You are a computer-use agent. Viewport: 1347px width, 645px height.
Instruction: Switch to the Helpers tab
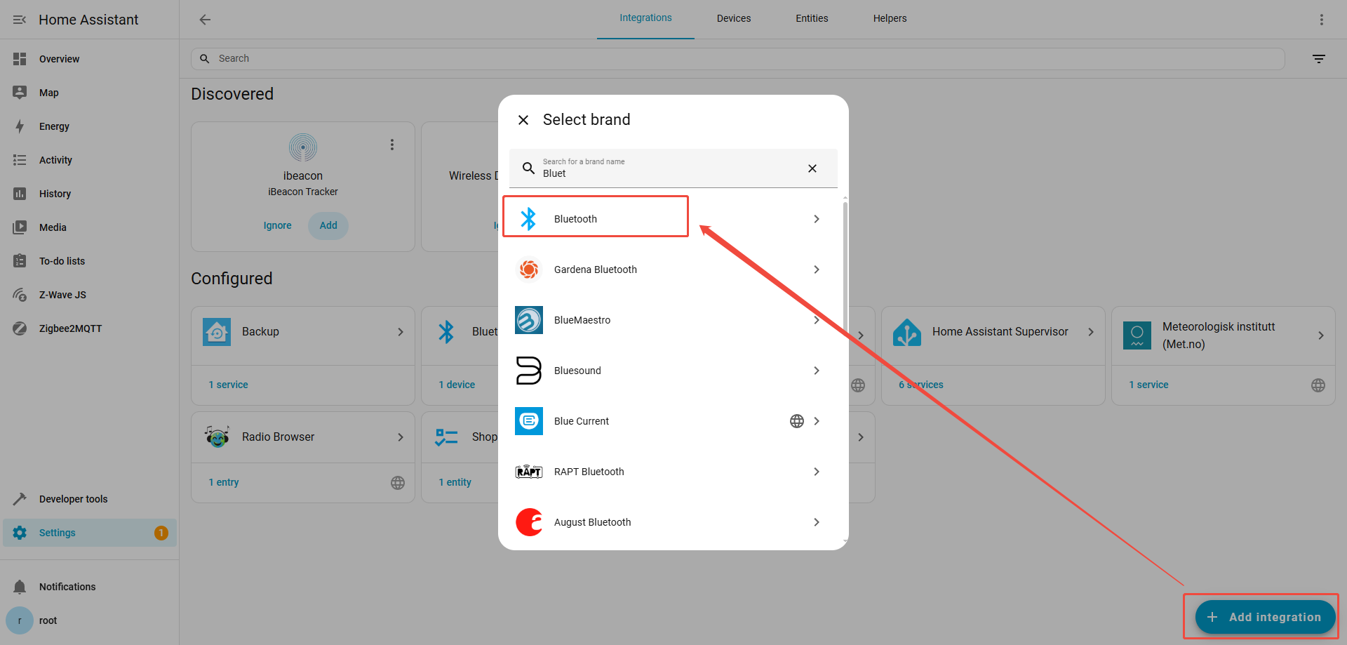pos(889,19)
